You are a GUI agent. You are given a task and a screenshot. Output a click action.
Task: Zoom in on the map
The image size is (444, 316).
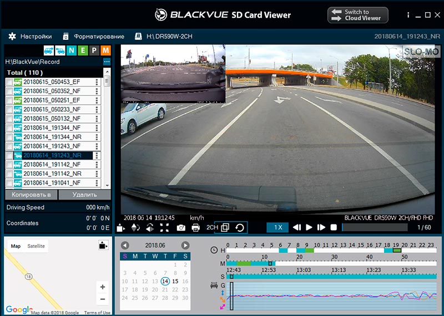coord(103,287)
